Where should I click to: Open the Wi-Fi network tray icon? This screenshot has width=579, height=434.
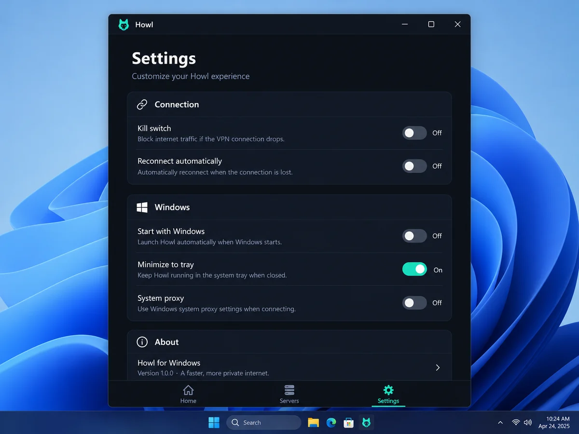tap(516, 422)
